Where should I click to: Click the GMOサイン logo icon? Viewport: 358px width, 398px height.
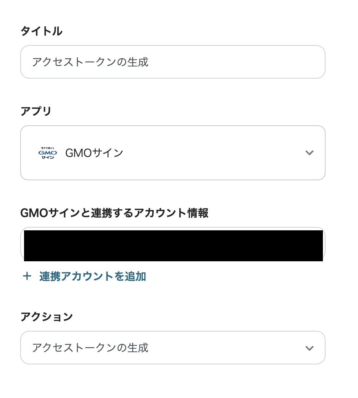click(48, 153)
